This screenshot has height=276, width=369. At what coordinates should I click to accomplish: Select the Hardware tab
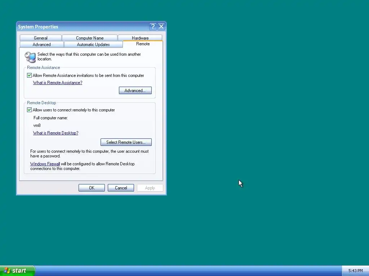pos(140,38)
